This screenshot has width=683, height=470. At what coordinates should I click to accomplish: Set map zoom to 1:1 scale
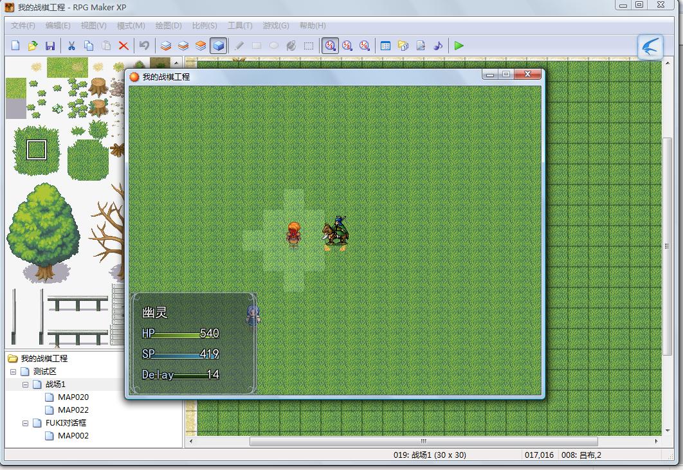(330, 46)
